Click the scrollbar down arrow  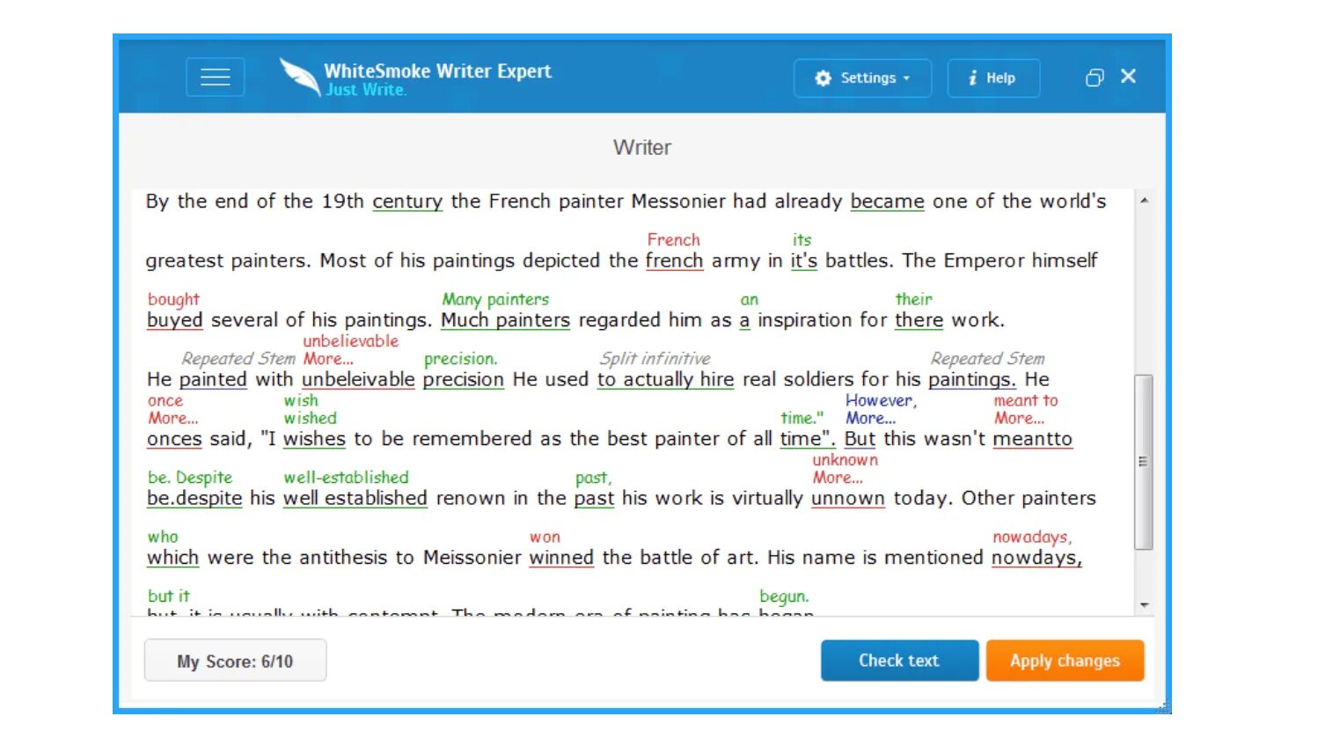1144,604
